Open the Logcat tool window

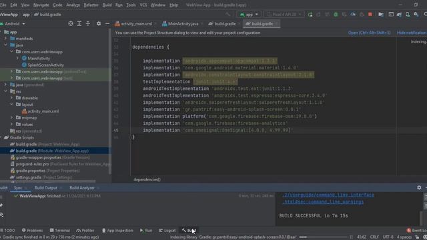(167, 231)
